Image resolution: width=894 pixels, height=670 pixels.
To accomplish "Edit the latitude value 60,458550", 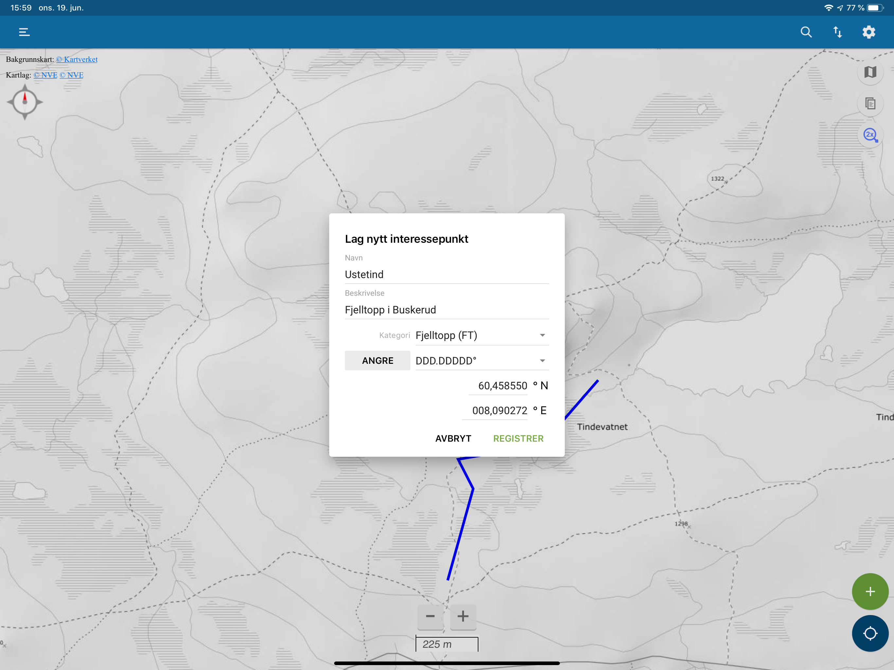I will point(498,386).
